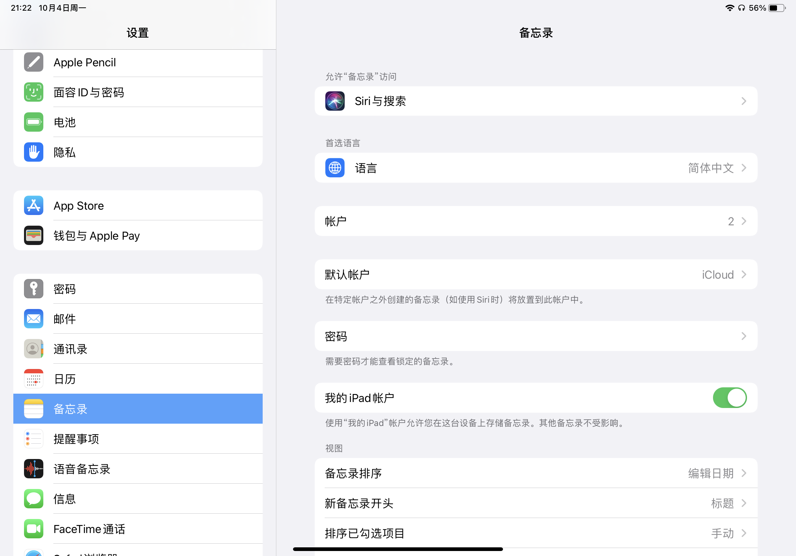Tap the battery indicator in status bar
Viewport: 796px width, 556px height.
777,8
